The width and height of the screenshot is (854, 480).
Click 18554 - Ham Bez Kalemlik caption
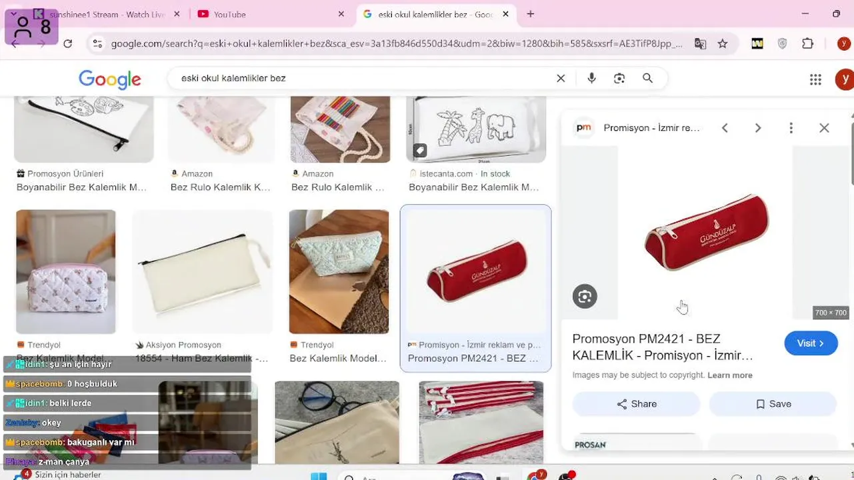pos(201,359)
